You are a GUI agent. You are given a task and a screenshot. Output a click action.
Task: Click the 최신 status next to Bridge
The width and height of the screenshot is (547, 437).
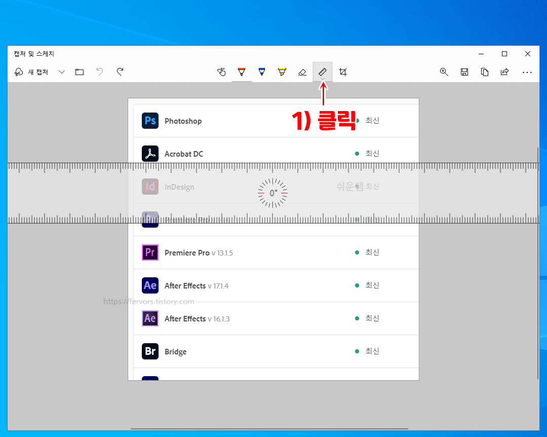point(372,351)
